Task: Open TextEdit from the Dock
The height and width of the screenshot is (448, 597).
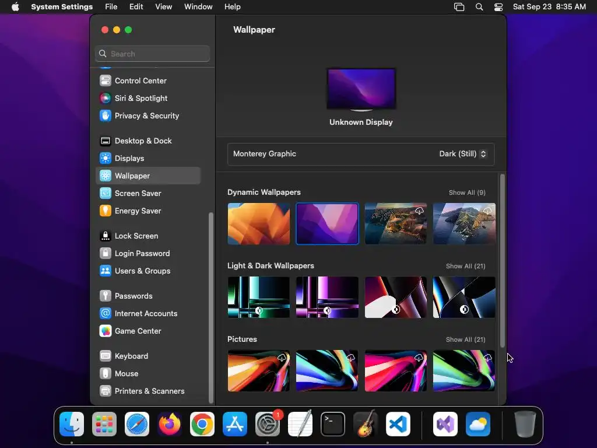Action: pyautogui.click(x=300, y=424)
